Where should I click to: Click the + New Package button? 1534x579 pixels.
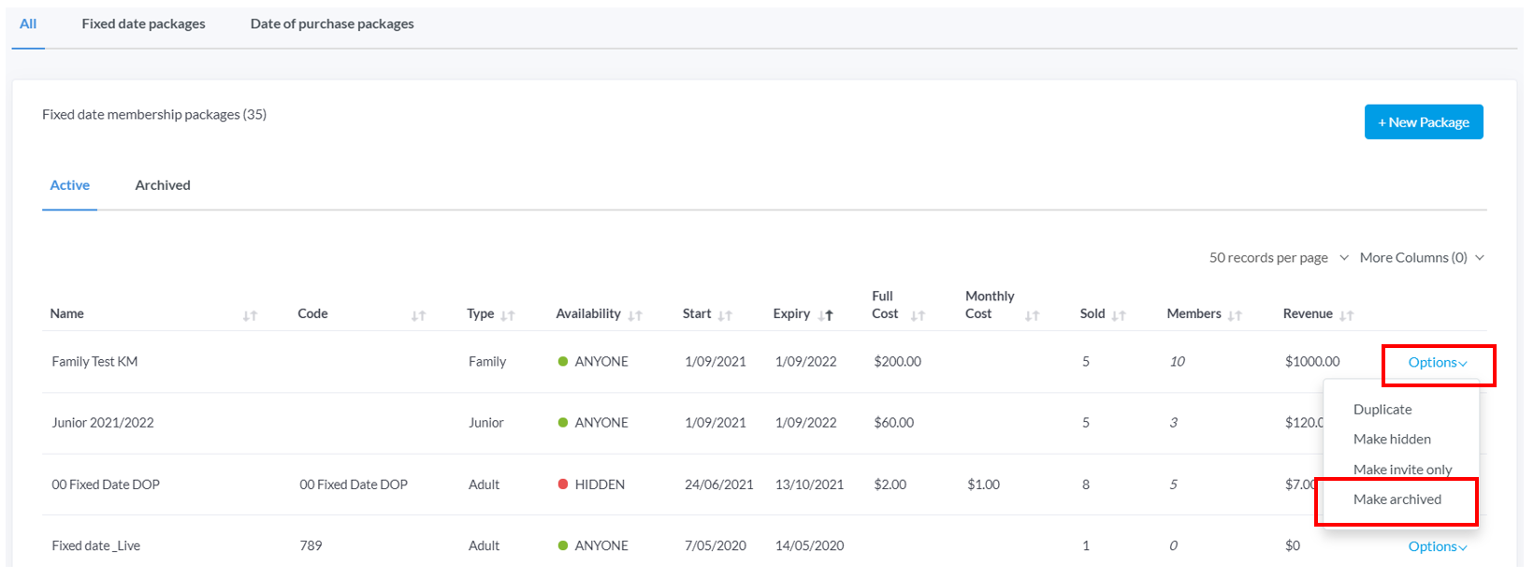coord(1424,122)
